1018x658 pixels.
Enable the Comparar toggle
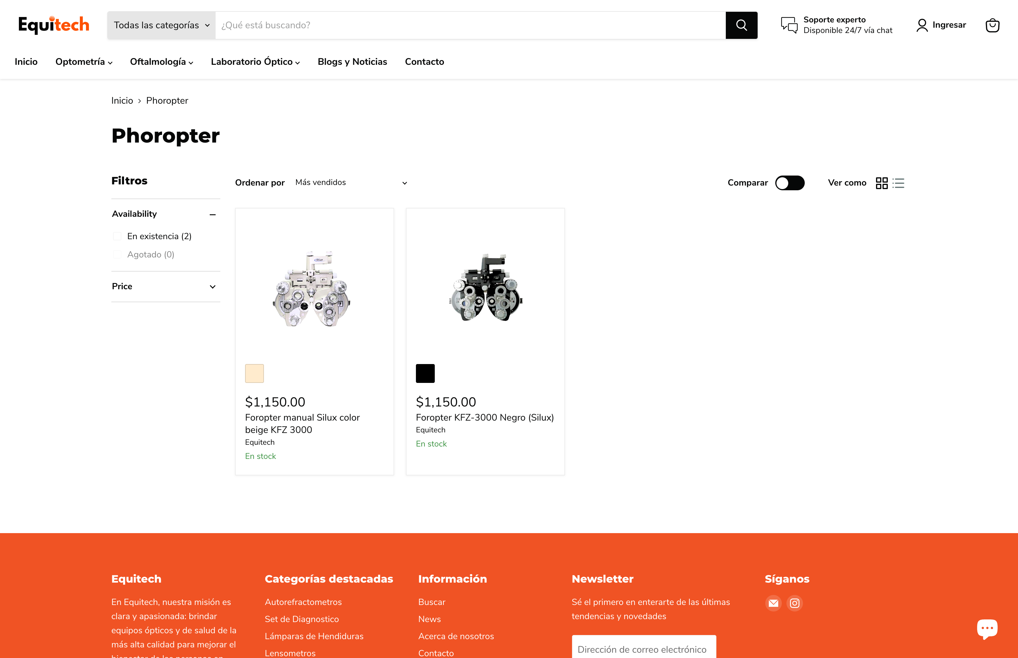pos(789,183)
